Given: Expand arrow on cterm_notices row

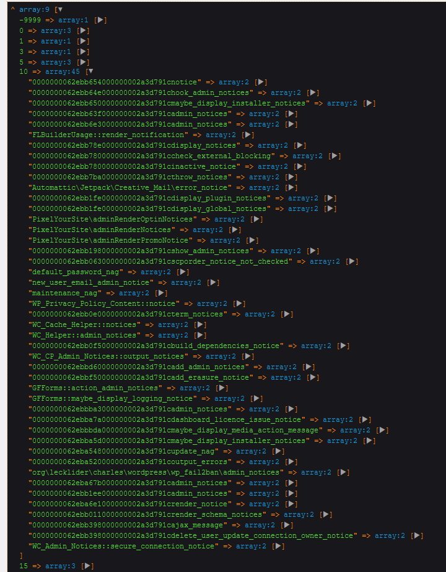Looking at the screenshot, I should tap(287, 315).
